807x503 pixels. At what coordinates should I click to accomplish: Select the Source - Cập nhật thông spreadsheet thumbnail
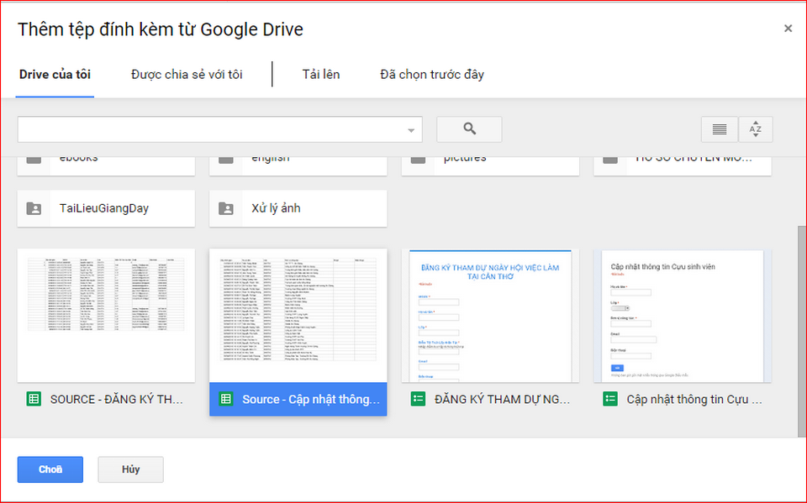[x=298, y=315]
